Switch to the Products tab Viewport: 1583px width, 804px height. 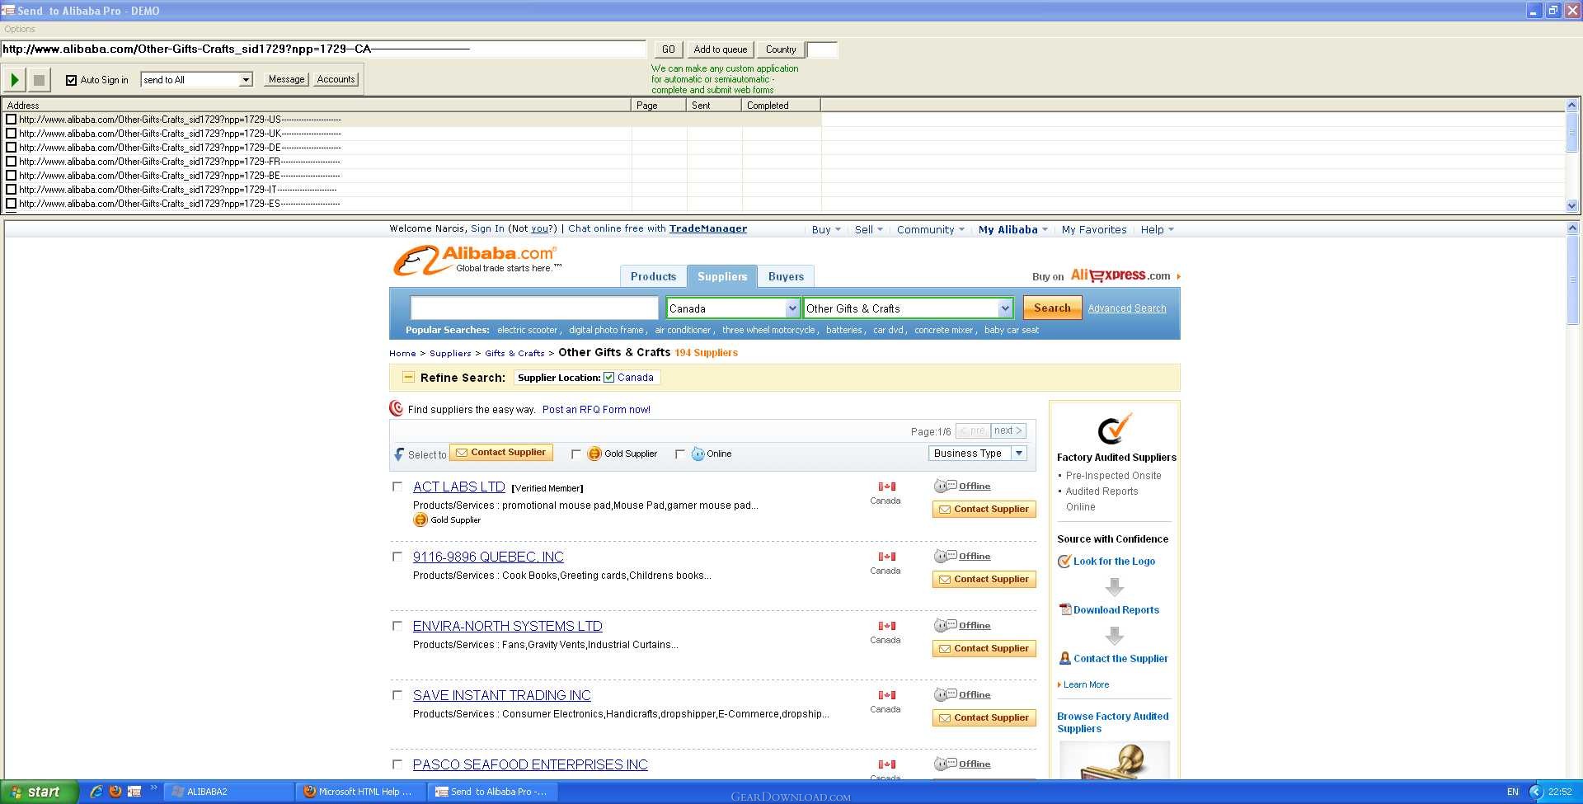tap(653, 276)
